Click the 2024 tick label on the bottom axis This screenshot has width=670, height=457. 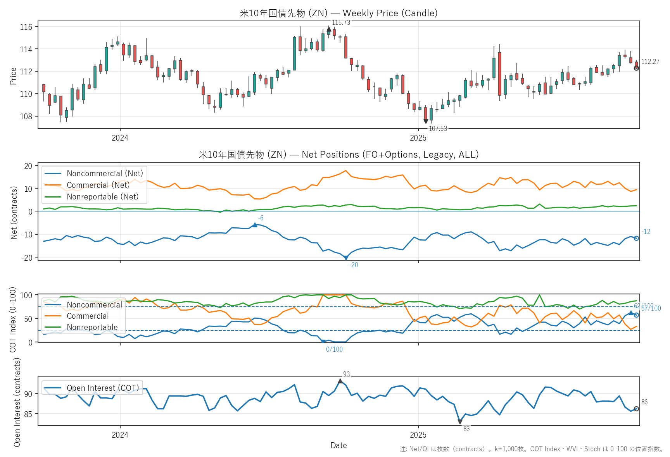click(x=120, y=435)
